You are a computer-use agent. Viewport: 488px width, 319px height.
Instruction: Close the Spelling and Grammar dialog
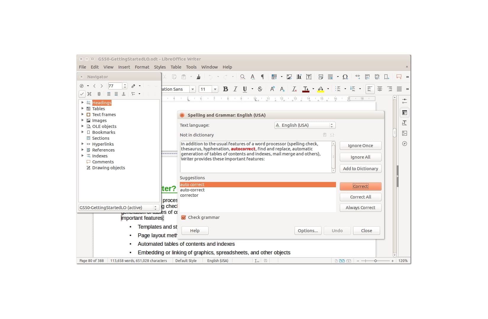click(x=366, y=231)
